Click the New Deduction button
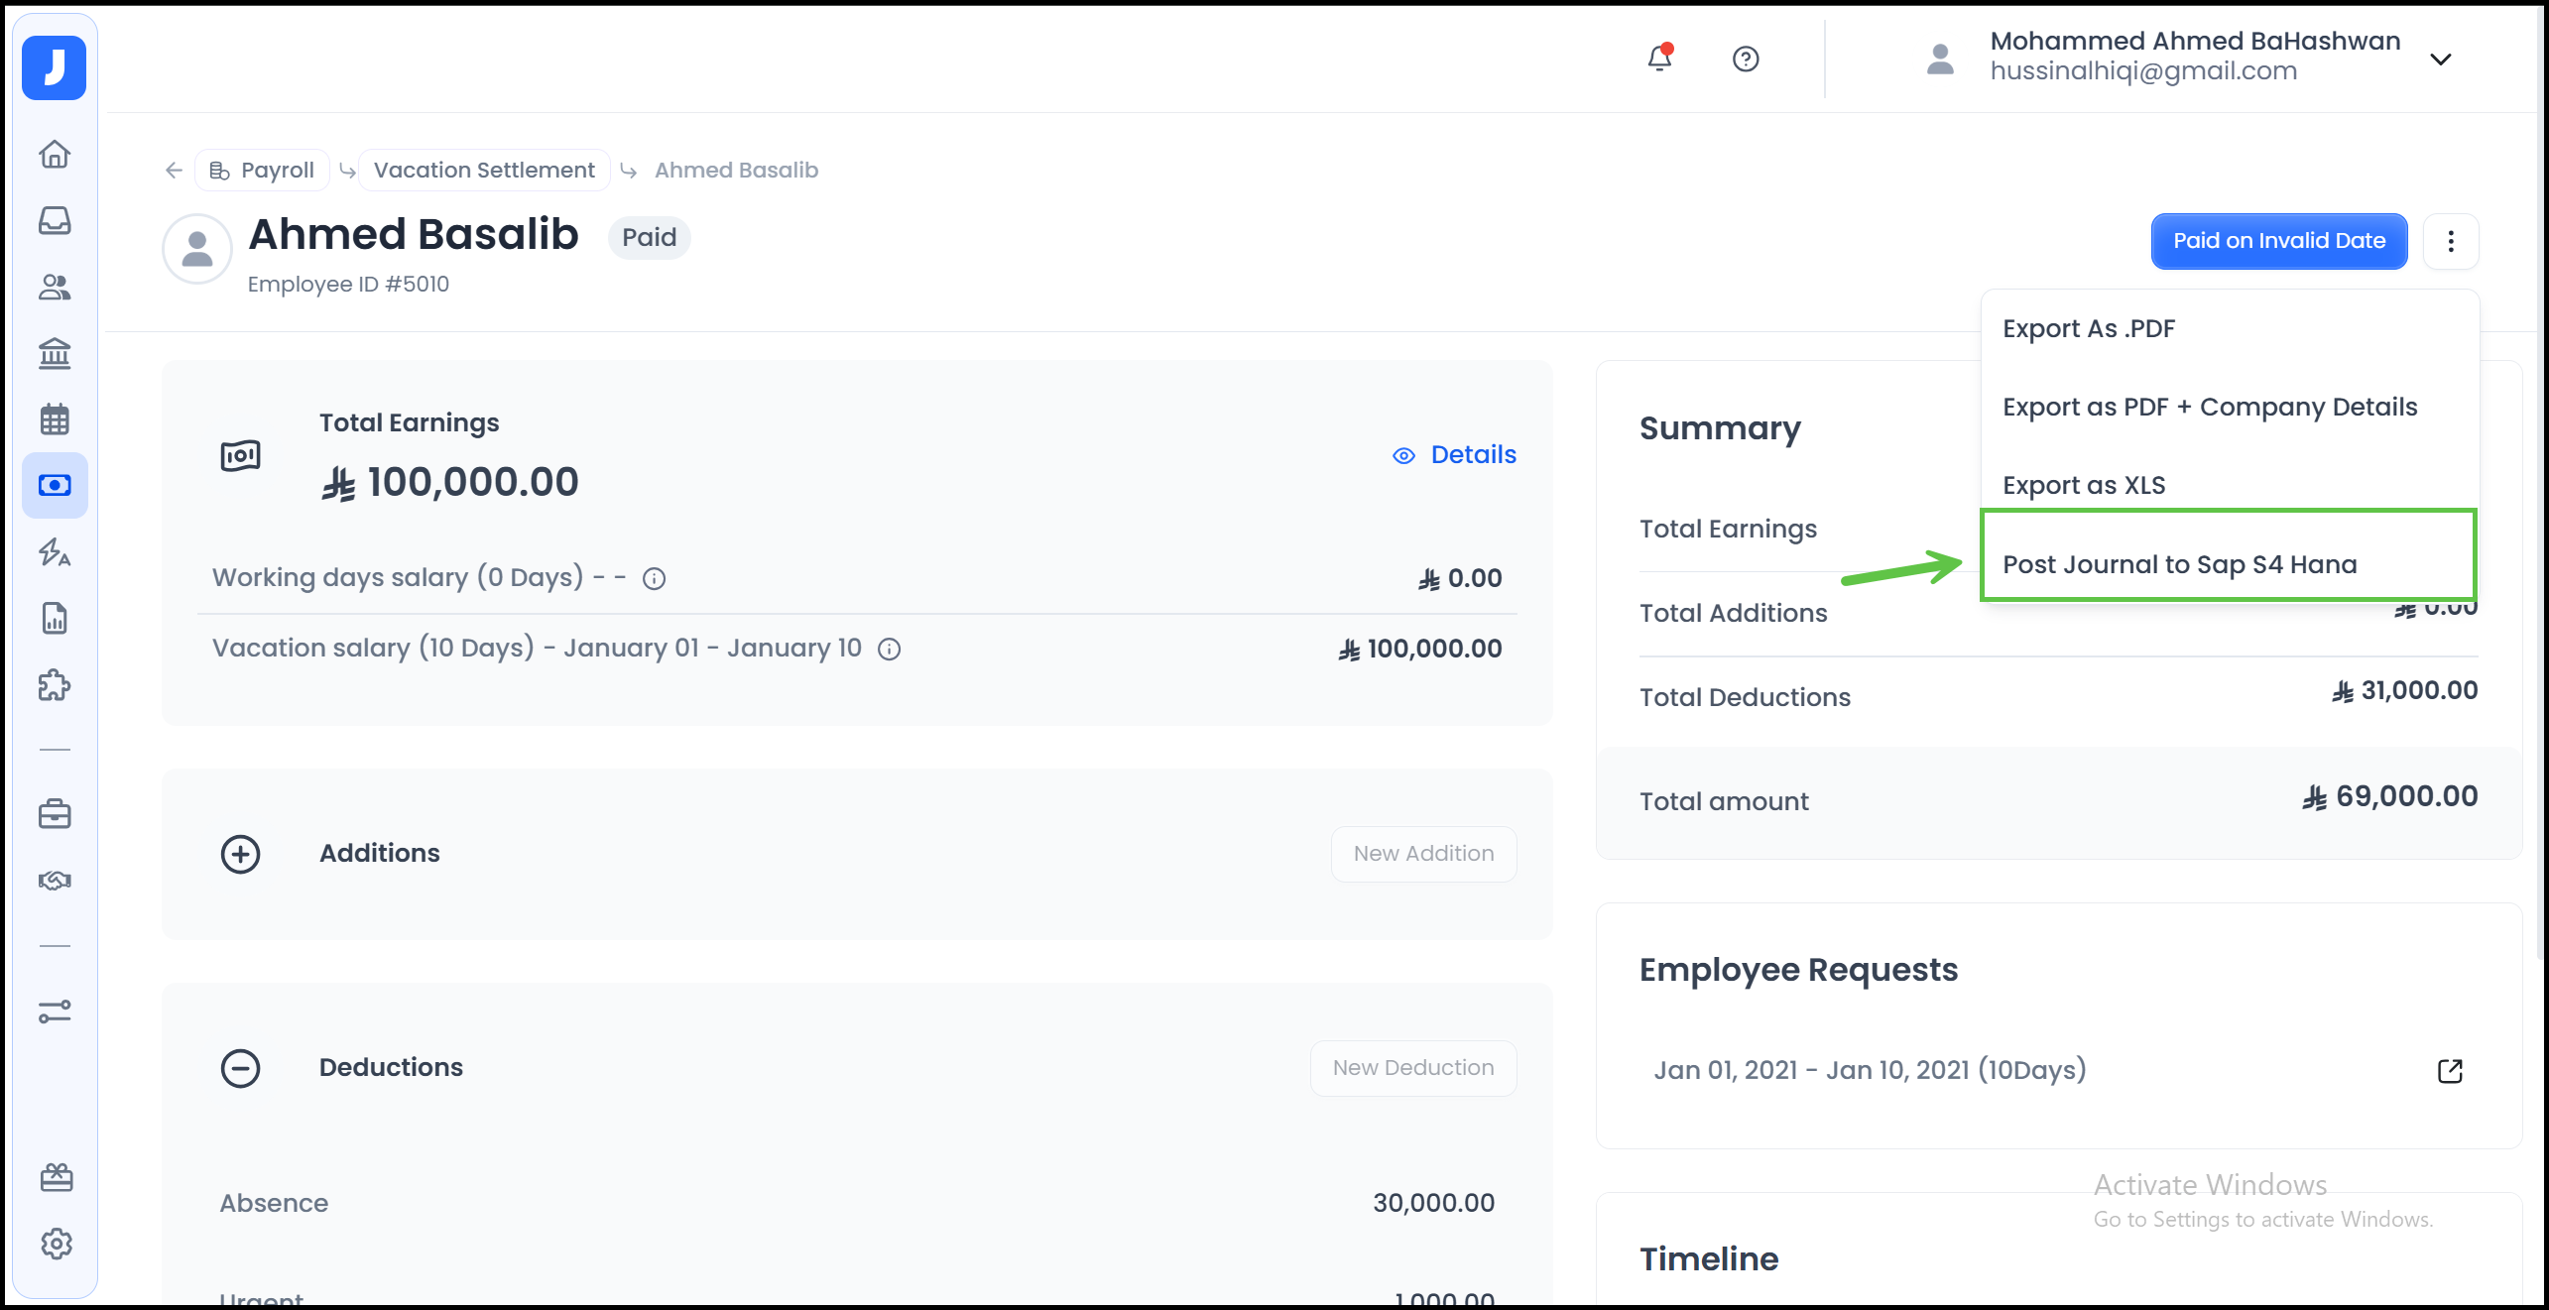 click(x=1412, y=1068)
